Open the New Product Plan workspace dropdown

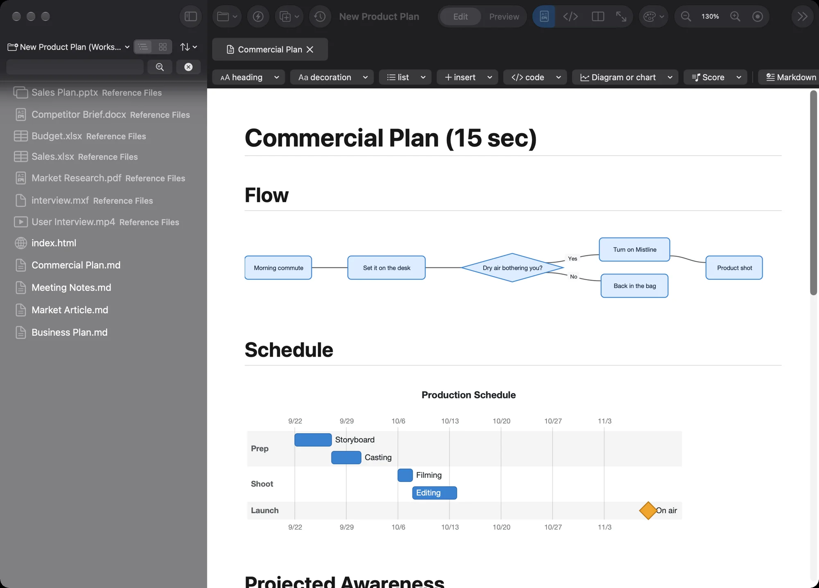(69, 47)
